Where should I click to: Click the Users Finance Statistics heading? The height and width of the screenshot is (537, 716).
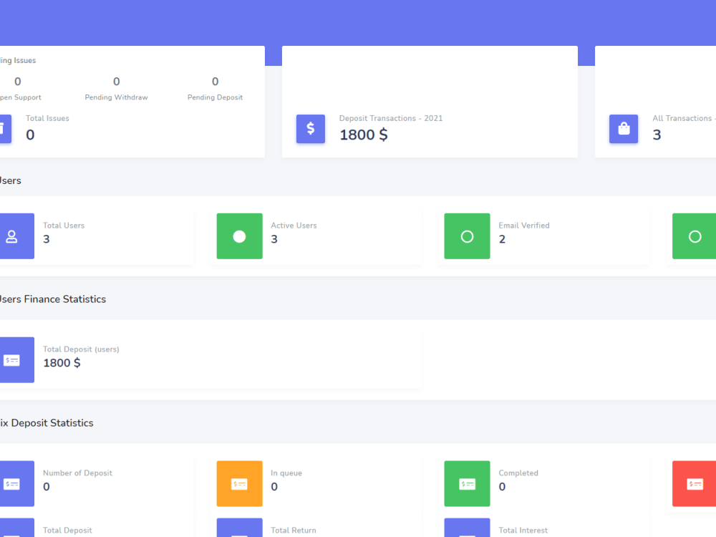pos(52,299)
